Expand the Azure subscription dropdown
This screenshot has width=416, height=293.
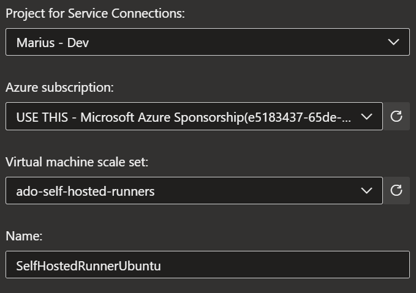tap(194, 116)
